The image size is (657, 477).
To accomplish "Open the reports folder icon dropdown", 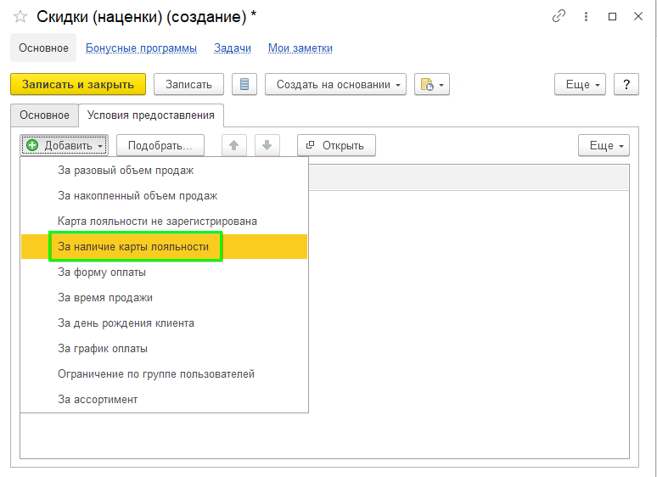I will pos(431,84).
